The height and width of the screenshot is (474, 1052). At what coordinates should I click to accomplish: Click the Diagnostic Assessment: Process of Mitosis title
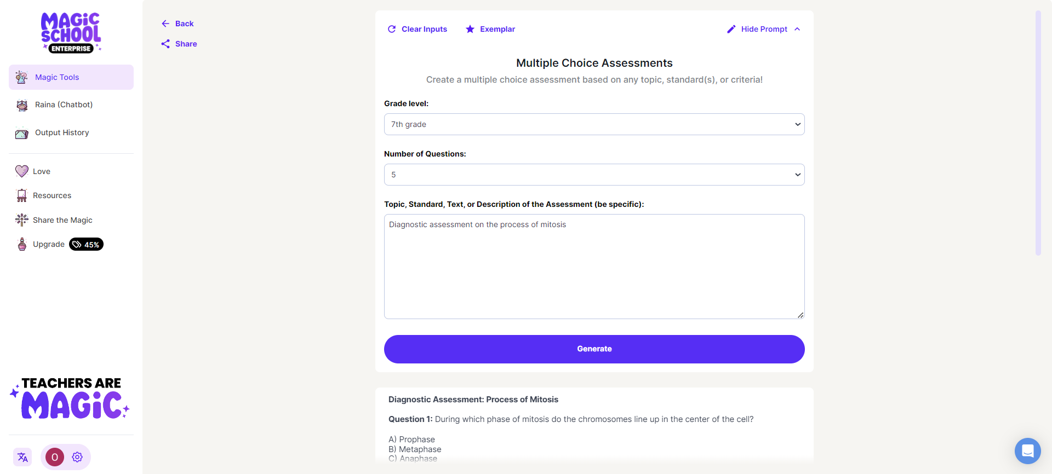(473, 400)
